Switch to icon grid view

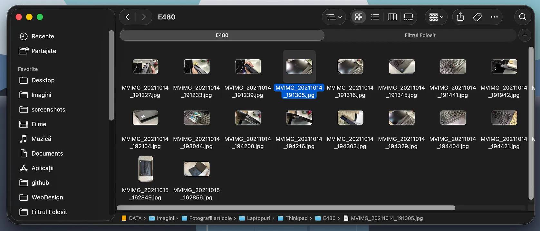tap(359, 17)
